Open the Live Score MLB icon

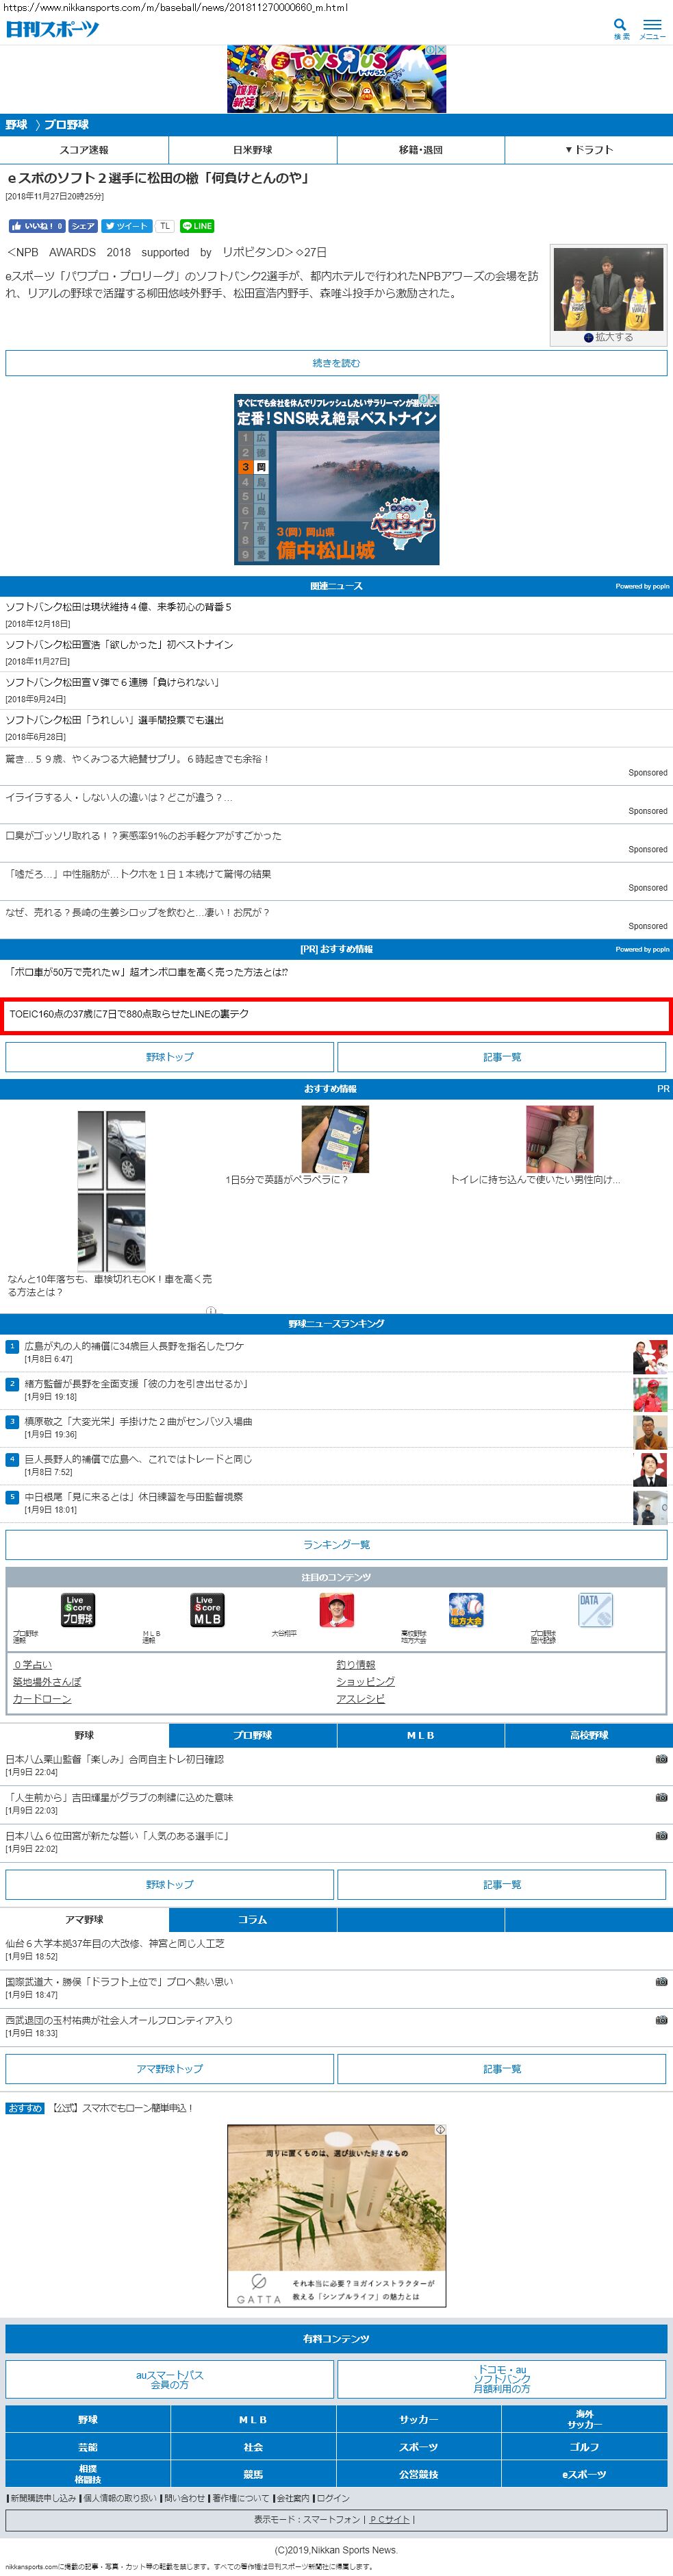point(207,1610)
